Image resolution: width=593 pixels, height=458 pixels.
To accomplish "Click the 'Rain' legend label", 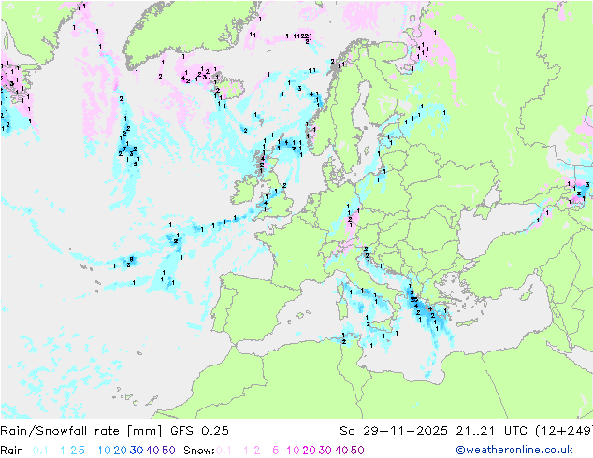I will pyautogui.click(x=12, y=451).
